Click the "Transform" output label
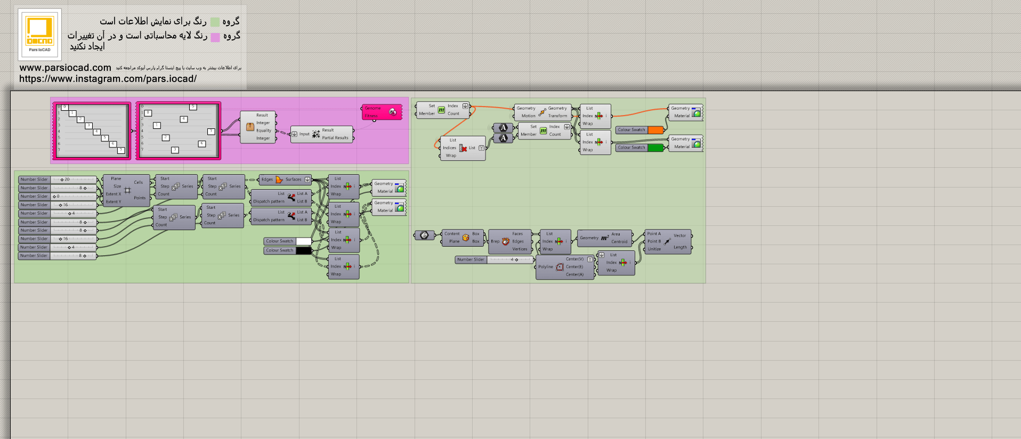1021x439 pixels. pos(558,116)
